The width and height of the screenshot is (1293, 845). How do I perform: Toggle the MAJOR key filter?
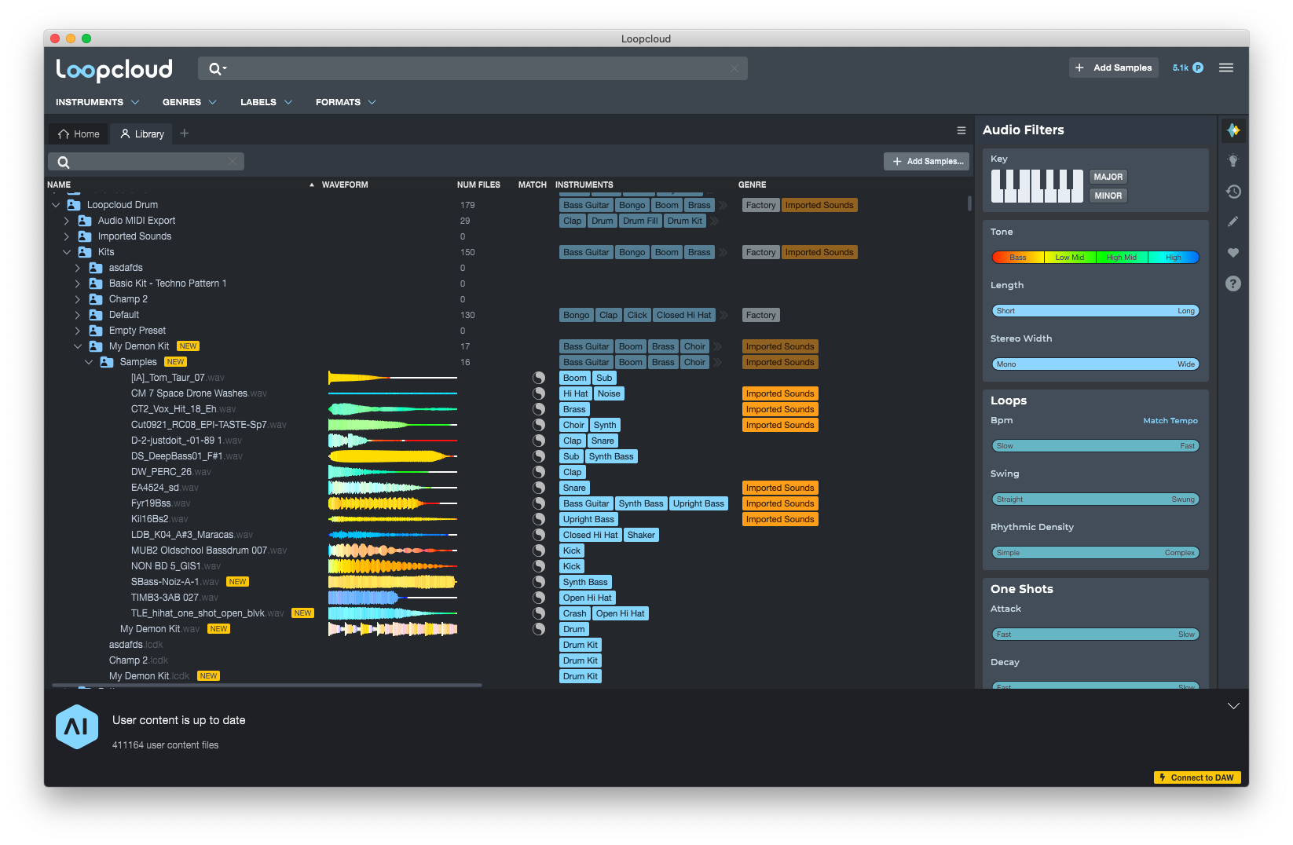[x=1108, y=177]
